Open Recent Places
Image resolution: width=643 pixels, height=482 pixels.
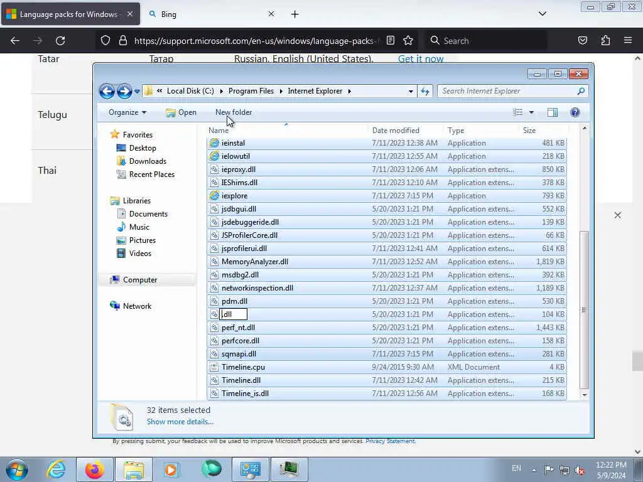(x=152, y=174)
